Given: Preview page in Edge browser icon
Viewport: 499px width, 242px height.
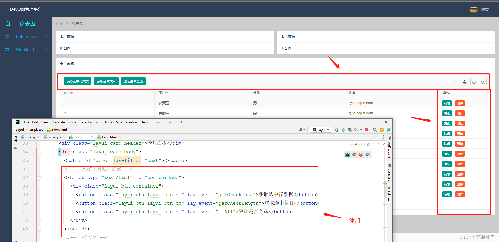Looking at the screenshot, I should 368,155.
